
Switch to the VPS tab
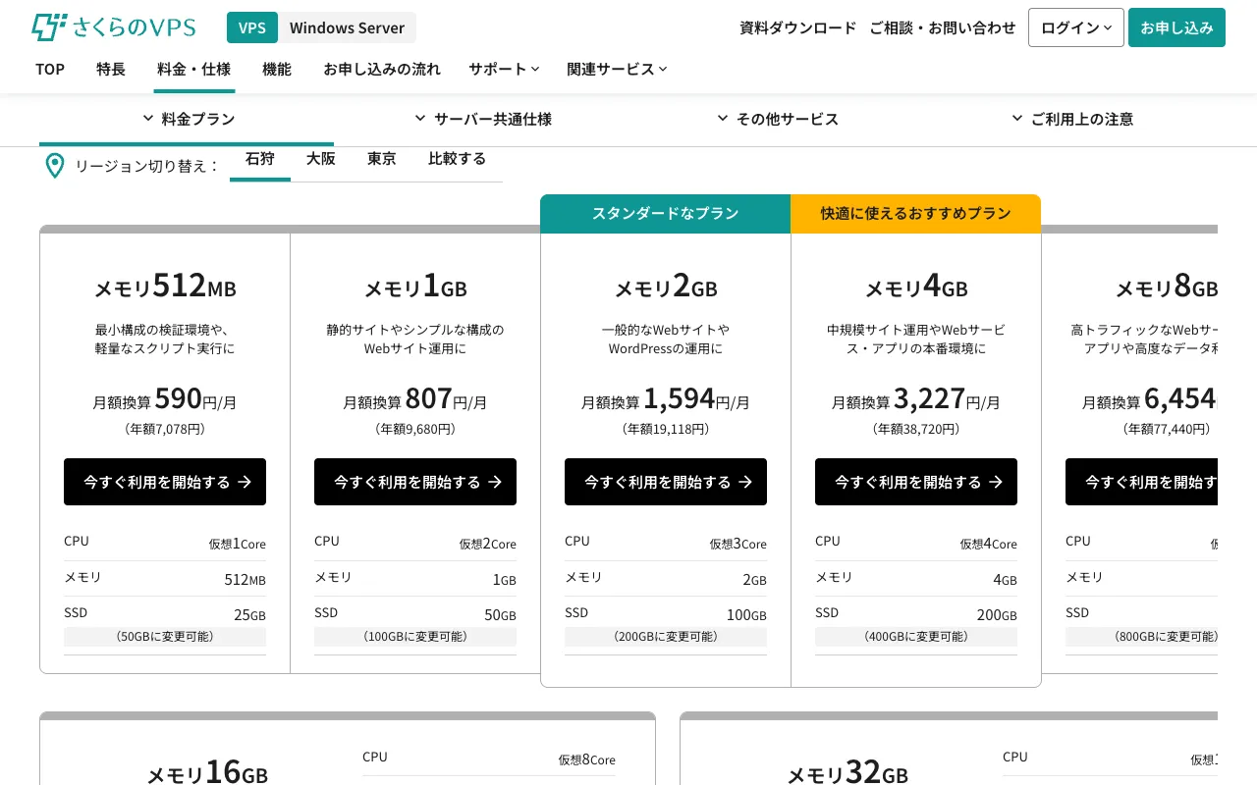(252, 27)
